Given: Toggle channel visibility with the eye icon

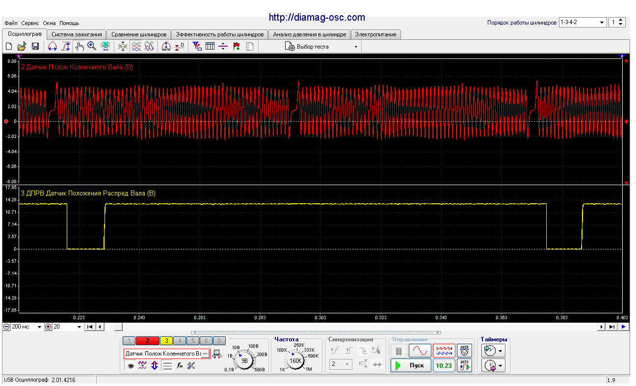Looking at the screenshot, I should click(131, 365).
